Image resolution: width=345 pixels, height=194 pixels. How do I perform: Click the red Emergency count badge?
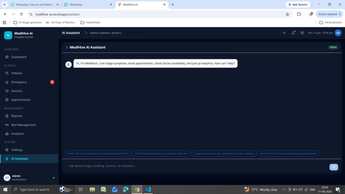(x=52, y=82)
